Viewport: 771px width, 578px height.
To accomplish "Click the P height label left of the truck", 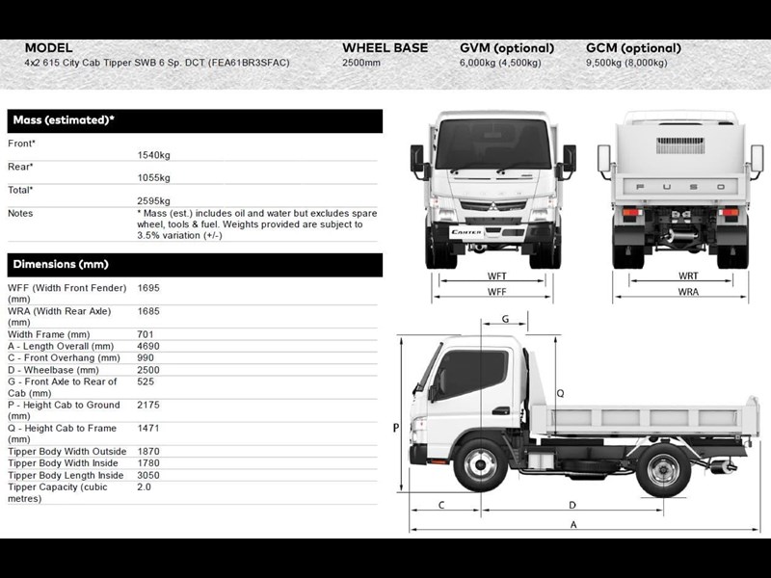I will [x=396, y=428].
